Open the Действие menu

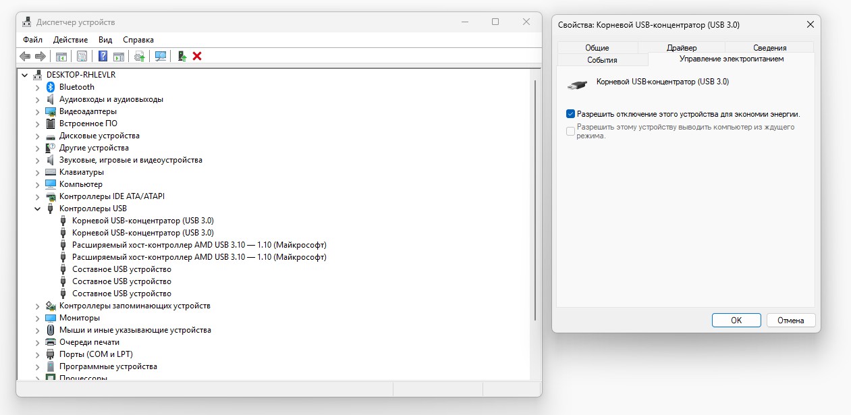pyautogui.click(x=70, y=40)
